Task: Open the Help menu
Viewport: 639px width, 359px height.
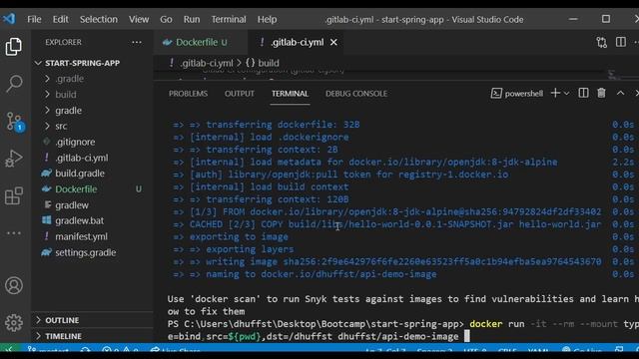Action: click(267, 19)
